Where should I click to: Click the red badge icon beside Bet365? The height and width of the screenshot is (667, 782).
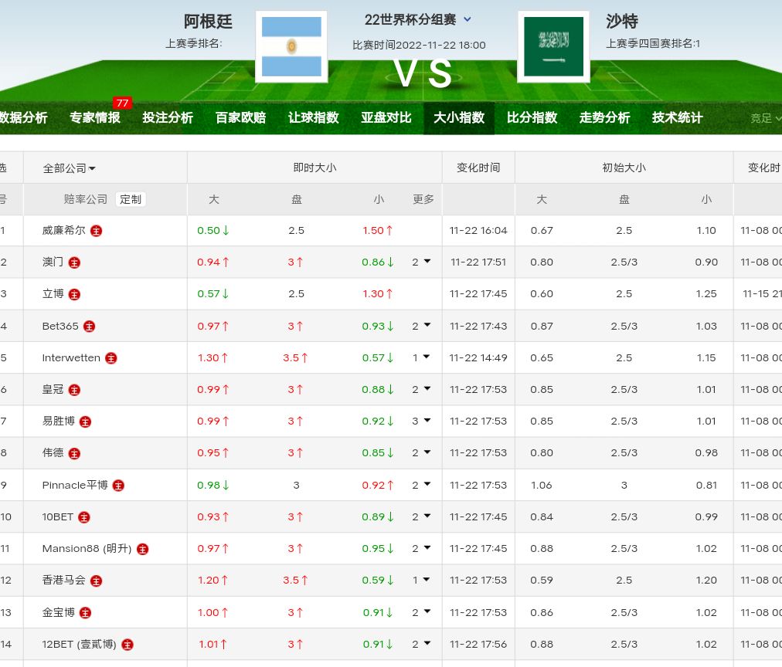click(x=90, y=327)
